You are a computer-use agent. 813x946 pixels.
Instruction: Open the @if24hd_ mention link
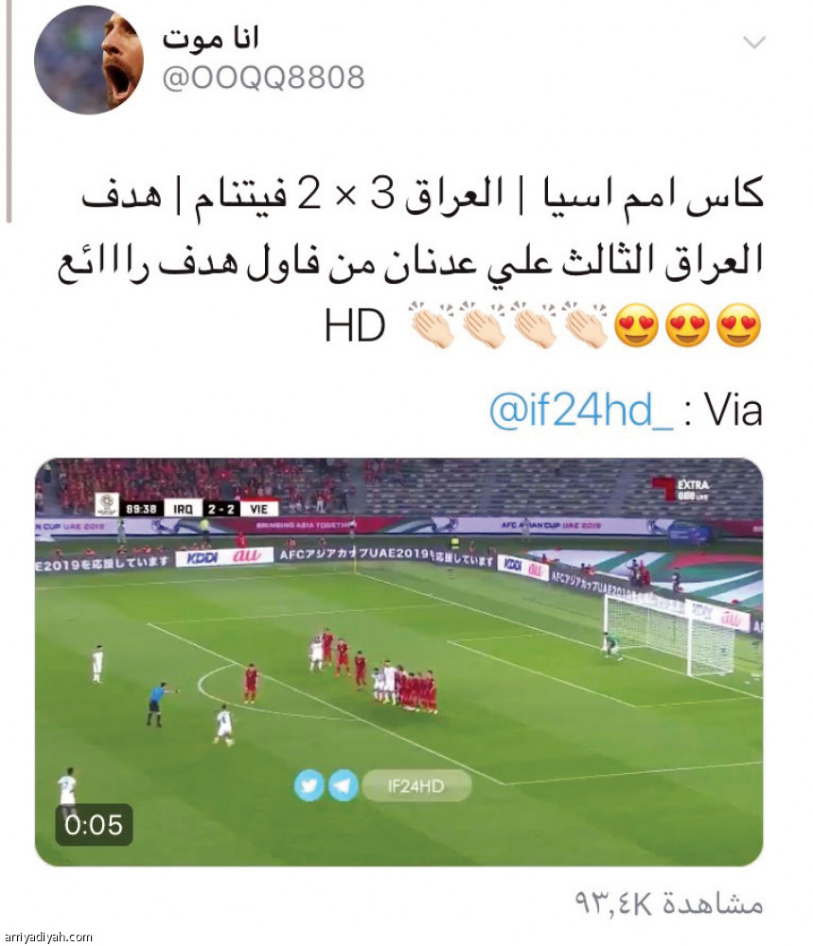580,411
